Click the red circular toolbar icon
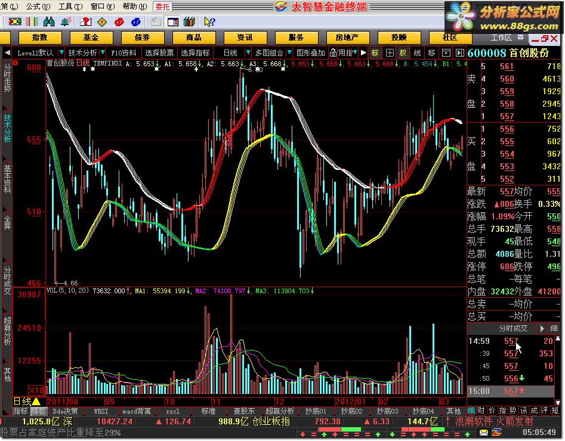This screenshot has height=441, width=565. tap(119, 22)
